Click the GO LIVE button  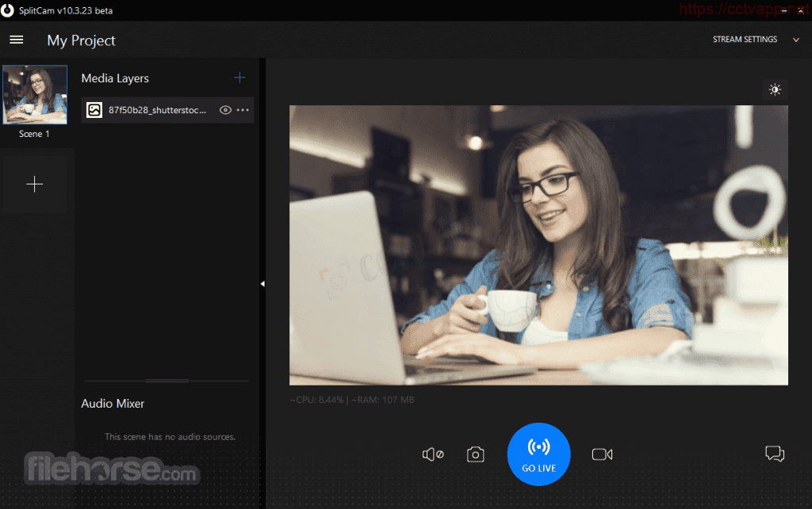538,454
